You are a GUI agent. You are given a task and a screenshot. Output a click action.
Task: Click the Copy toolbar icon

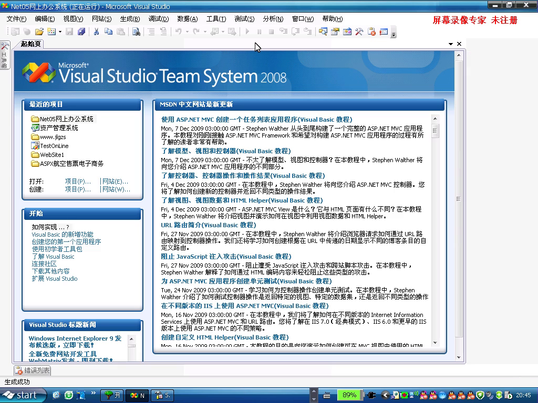coord(108,32)
